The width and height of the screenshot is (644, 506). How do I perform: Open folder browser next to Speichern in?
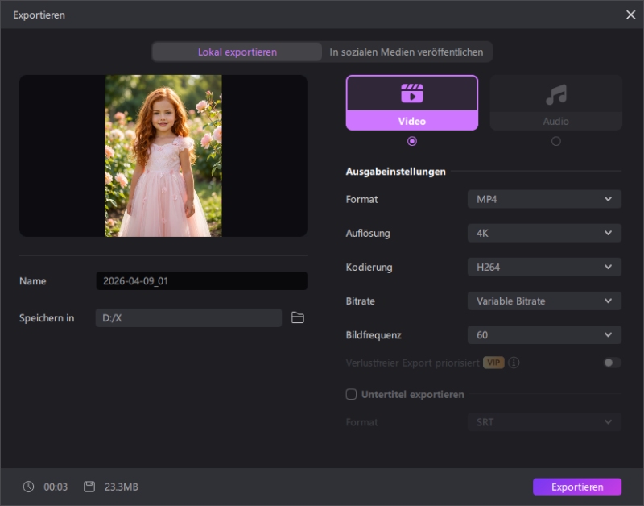298,318
